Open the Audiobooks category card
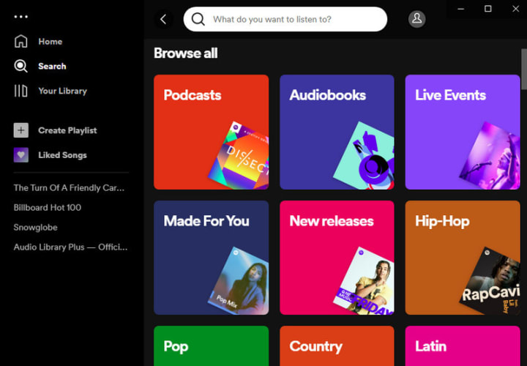This screenshot has width=527, height=366. [x=337, y=132]
